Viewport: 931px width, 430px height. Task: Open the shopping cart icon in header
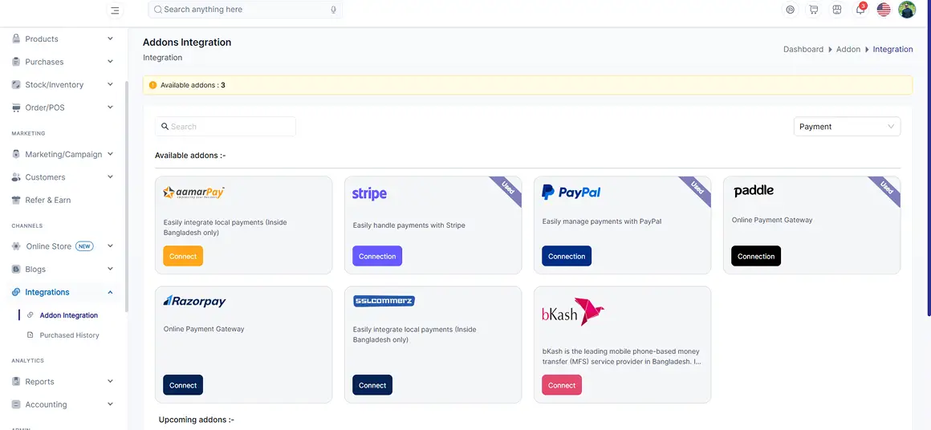[x=814, y=10]
